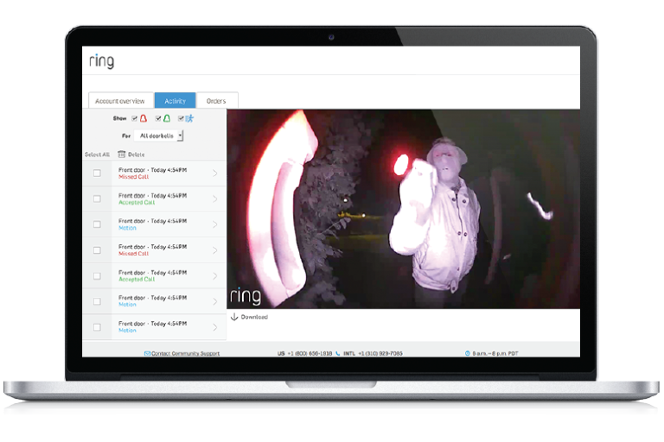The width and height of the screenshot is (664, 442).
Task: Expand the last Motion event chevron
Action: click(x=215, y=327)
